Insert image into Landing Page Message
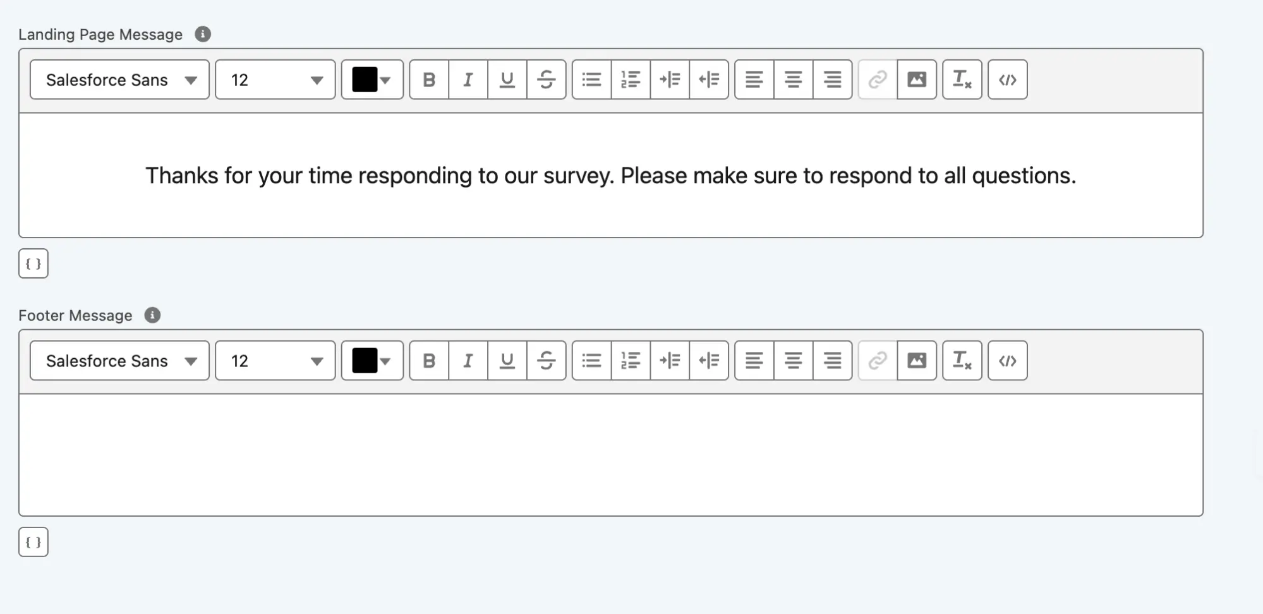This screenshot has height=614, width=1263. [x=917, y=80]
